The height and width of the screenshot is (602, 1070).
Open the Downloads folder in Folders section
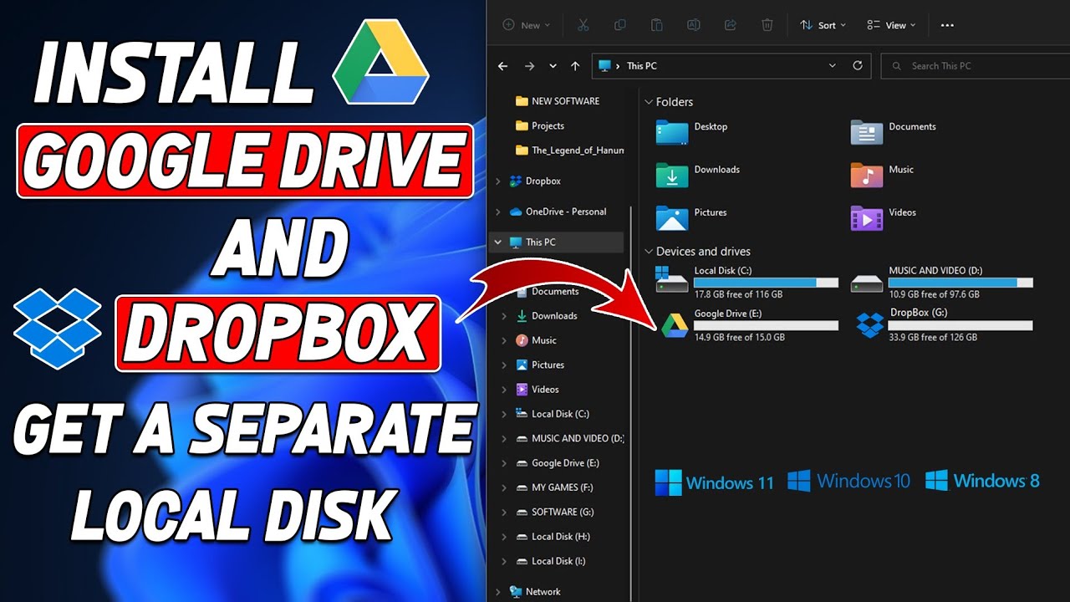pos(672,175)
